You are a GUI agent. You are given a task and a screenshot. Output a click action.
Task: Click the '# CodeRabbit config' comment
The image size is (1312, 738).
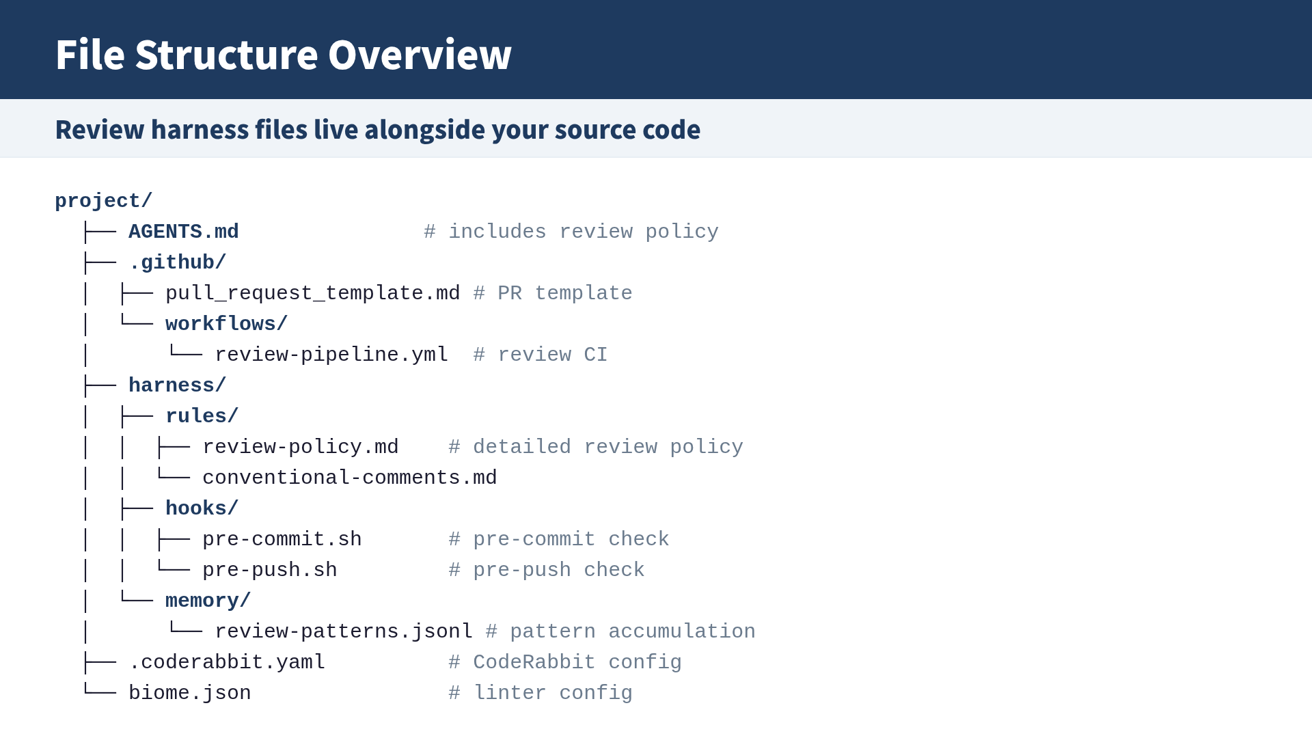point(565,662)
